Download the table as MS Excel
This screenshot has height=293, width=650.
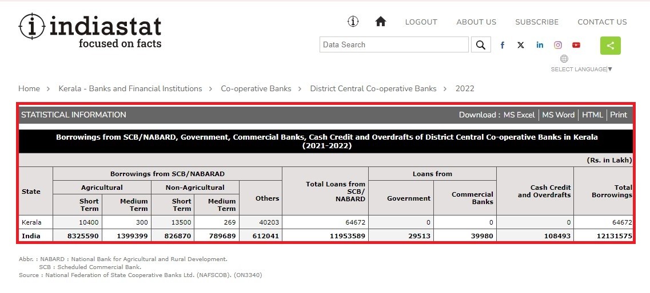pyautogui.click(x=519, y=115)
